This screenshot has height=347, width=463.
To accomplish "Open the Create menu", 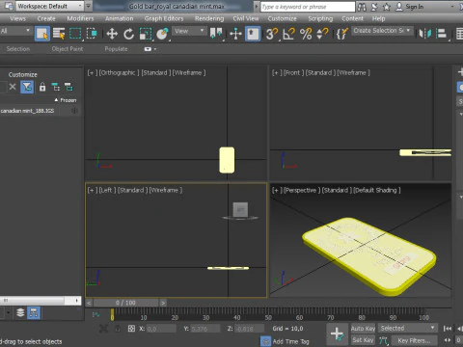I will click(46, 18).
